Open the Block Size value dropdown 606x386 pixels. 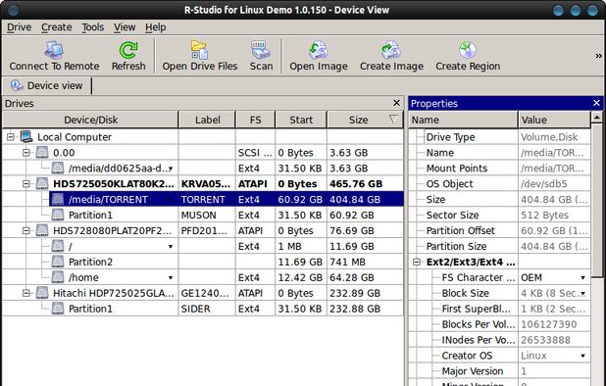pyautogui.click(x=582, y=293)
